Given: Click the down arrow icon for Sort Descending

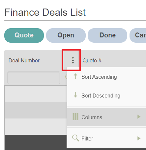Looking at the screenshot, I should point(75,95).
